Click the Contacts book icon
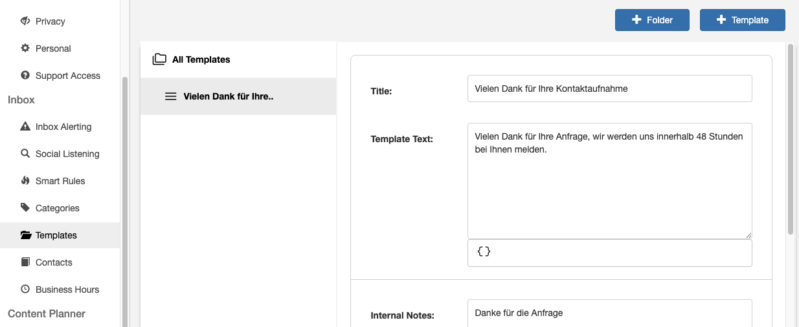Viewport: 799px width, 327px height. click(x=25, y=262)
